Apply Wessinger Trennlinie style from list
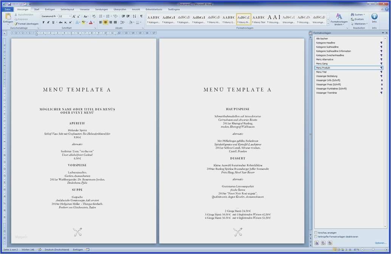391x254 pixels. (349, 93)
